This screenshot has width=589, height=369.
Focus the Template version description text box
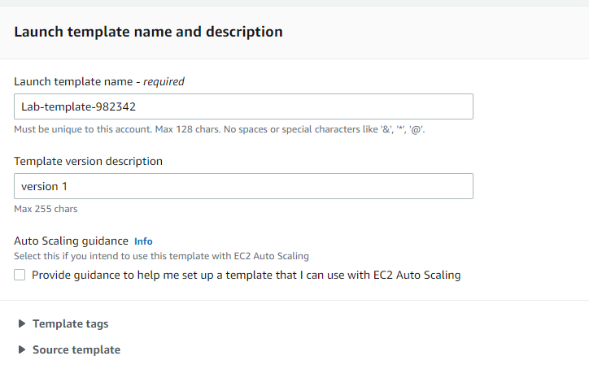pos(244,186)
